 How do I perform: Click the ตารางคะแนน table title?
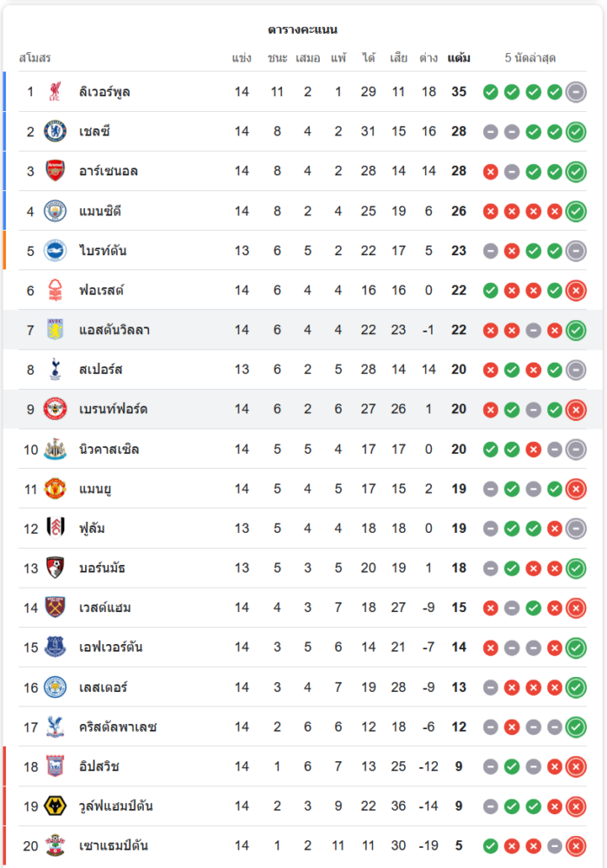click(303, 30)
